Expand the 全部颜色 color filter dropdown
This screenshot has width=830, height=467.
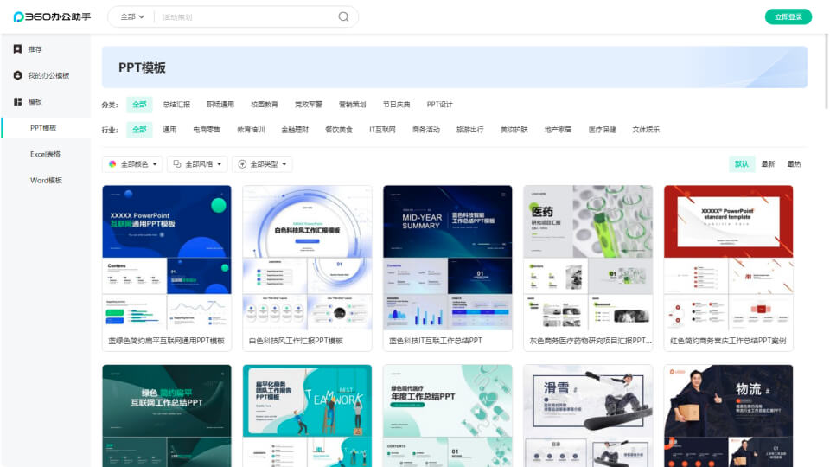tap(132, 164)
